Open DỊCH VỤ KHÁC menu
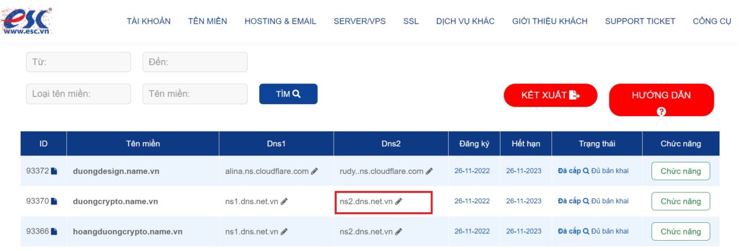The height and width of the screenshot is (251, 739). click(x=465, y=21)
